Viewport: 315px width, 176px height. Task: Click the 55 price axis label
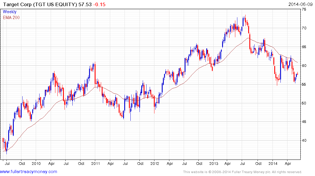click(x=304, y=84)
